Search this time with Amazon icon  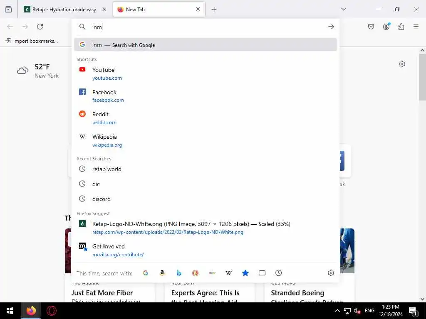click(x=162, y=273)
